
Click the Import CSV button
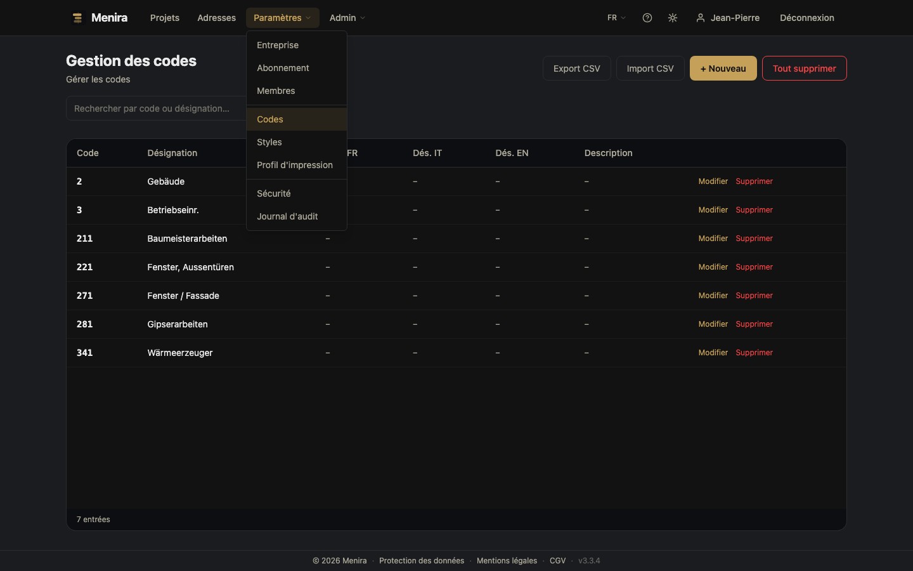click(650, 69)
